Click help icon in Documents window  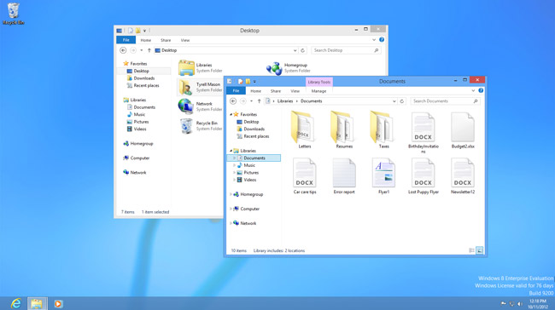coord(481,91)
